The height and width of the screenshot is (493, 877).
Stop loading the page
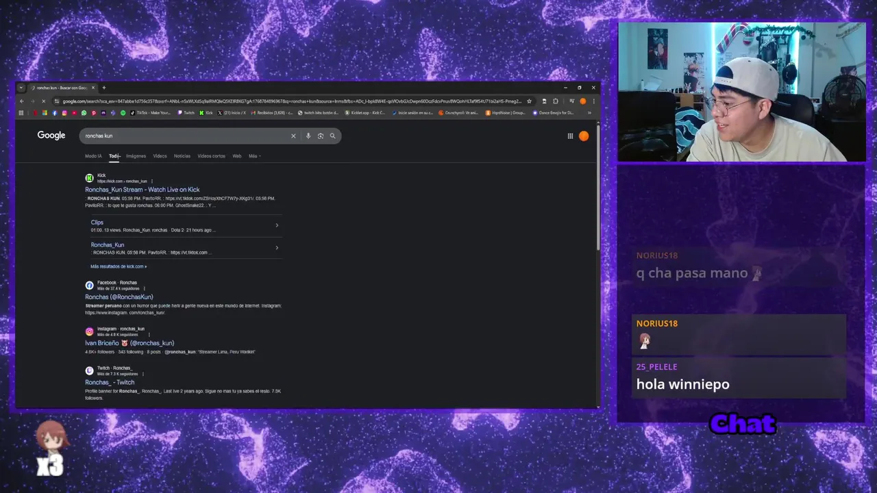[43, 101]
